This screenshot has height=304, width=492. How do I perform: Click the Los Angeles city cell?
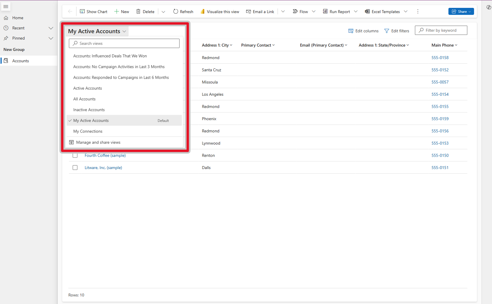tap(213, 94)
